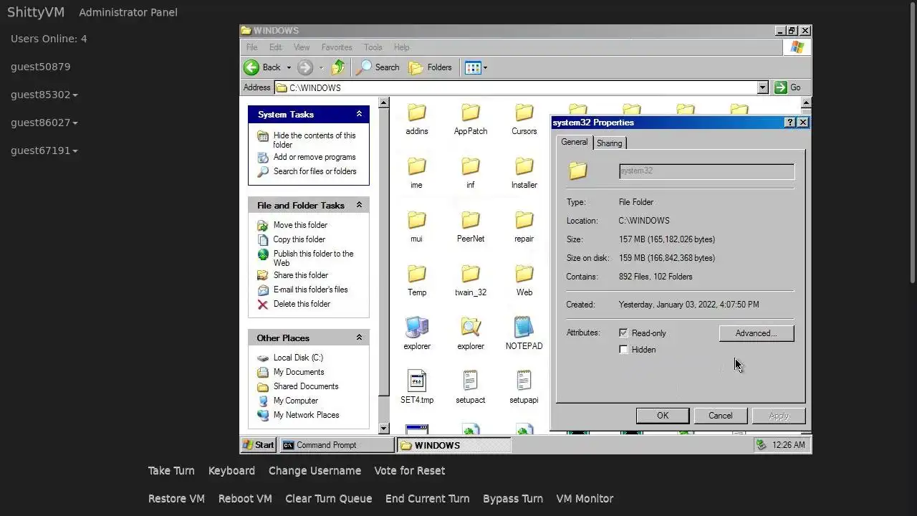
Task: Enable the Hidden attribute checkbox
Action: click(623, 350)
